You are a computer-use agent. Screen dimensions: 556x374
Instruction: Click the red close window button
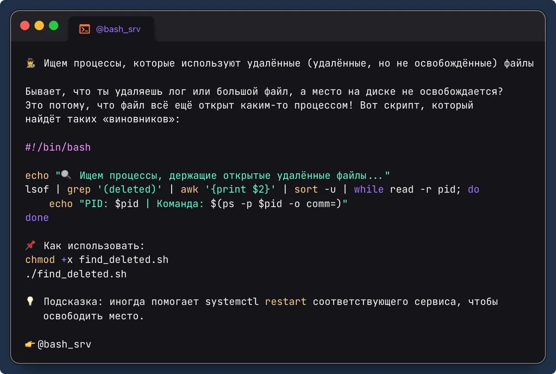pos(25,26)
